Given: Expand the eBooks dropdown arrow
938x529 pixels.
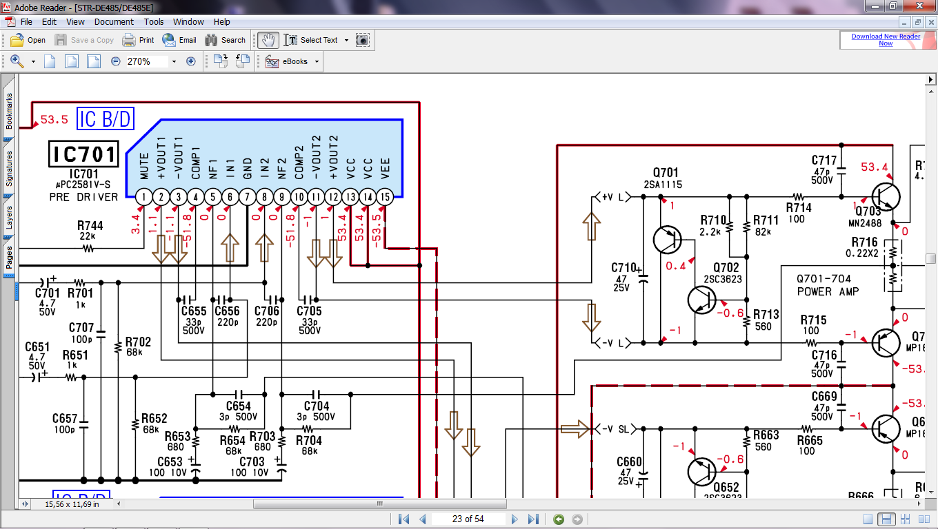Looking at the screenshot, I should [317, 61].
